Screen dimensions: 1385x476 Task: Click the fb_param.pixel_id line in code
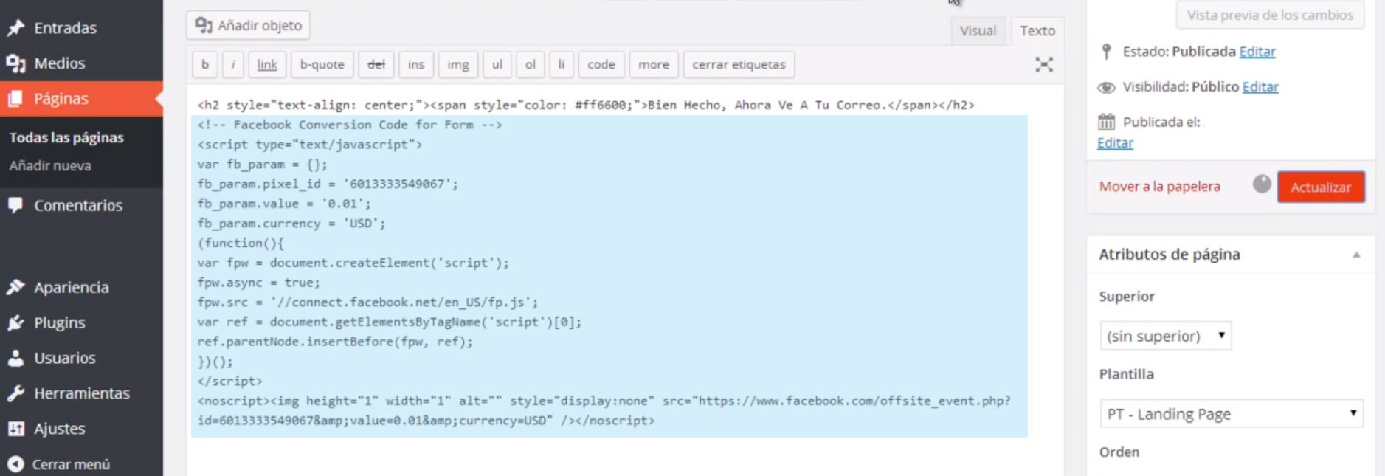pos(328,184)
